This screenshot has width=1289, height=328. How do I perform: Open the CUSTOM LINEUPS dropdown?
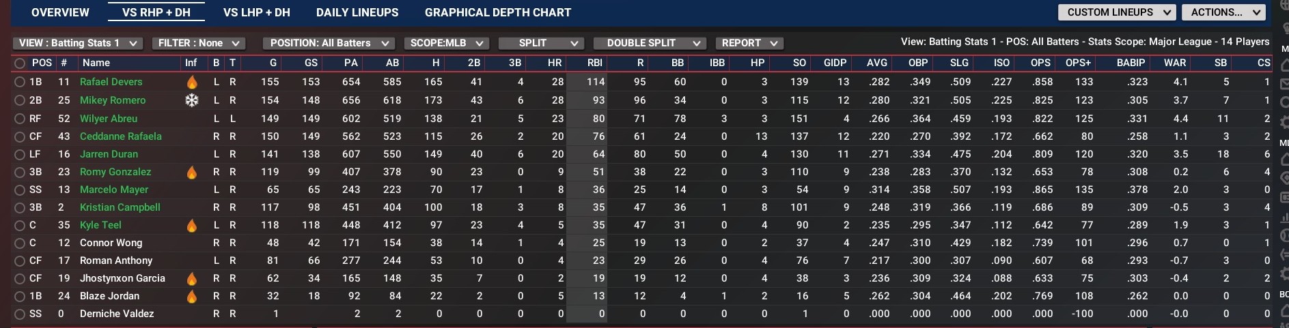click(1117, 12)
